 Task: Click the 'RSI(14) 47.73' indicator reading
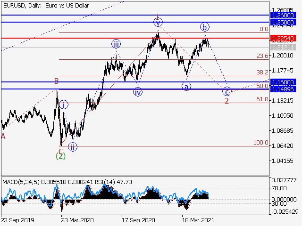tap(114, 182)
